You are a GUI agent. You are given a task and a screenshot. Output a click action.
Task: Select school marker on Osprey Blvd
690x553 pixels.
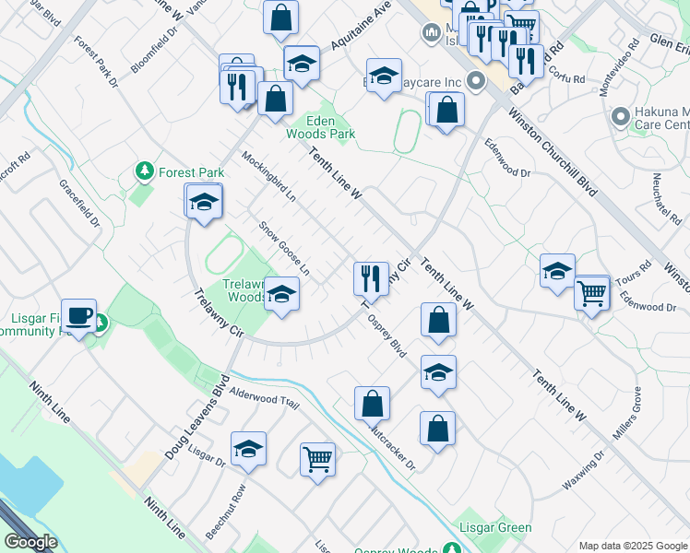coord(438,374)
